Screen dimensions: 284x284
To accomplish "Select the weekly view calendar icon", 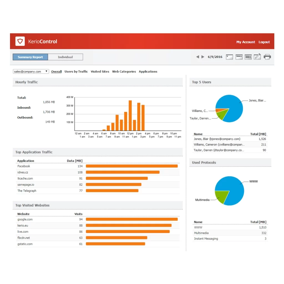I will click(239, 57).
